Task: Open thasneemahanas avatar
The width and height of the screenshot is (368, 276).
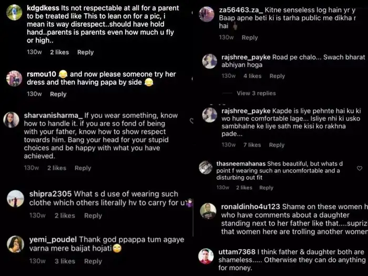Action: coord(206,168)
